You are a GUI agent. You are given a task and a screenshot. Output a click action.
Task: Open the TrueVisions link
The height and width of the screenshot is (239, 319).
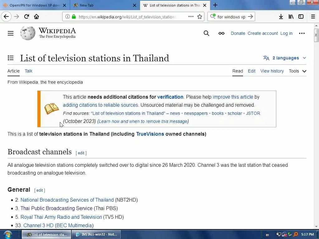point(150,134)
